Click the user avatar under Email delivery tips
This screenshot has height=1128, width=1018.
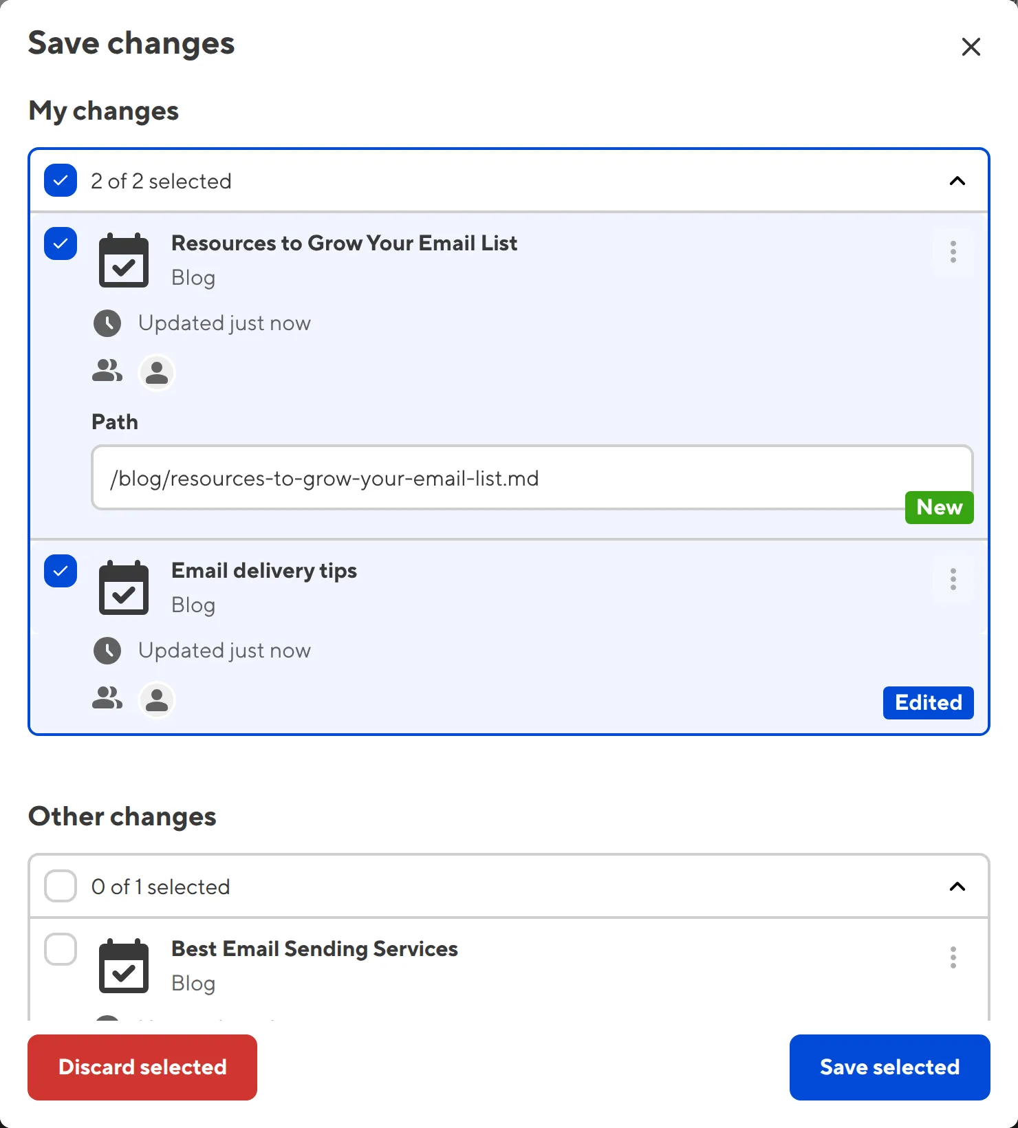click(157, 699)
